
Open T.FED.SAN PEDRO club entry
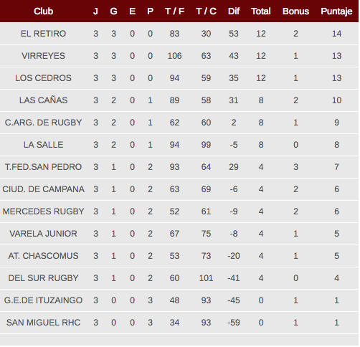pos(43,167)
